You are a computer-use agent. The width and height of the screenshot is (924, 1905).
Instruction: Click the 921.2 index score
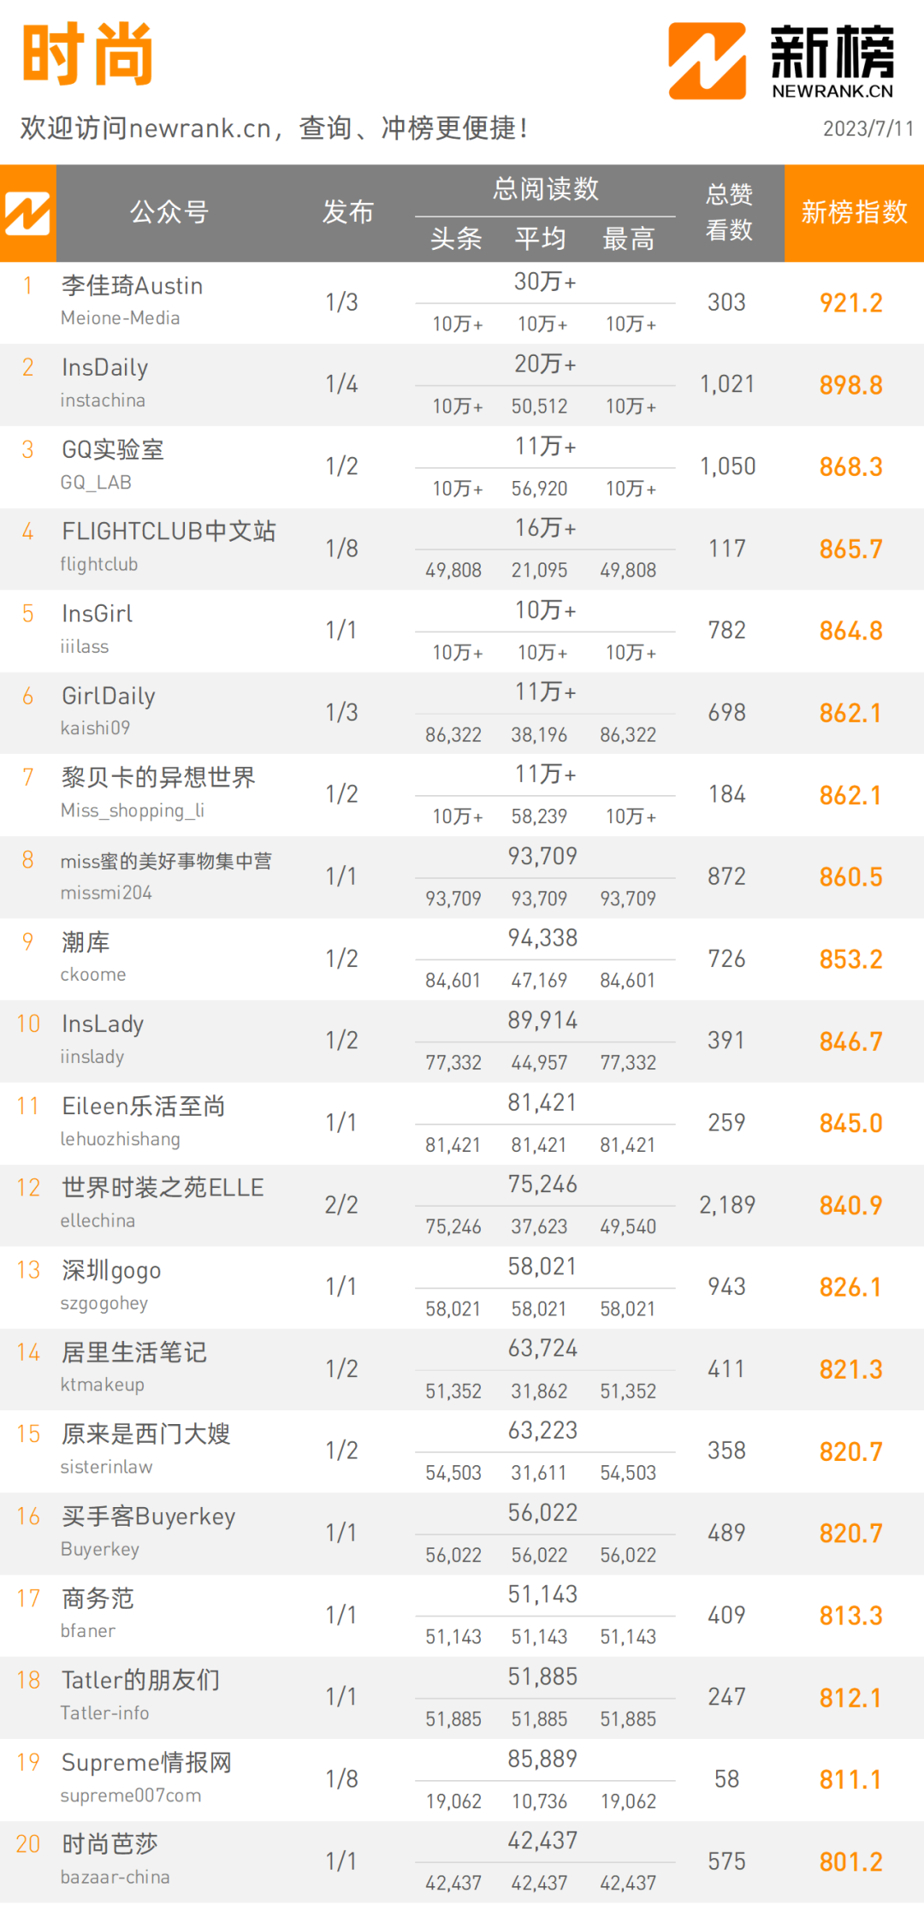[x=850, y=303]
